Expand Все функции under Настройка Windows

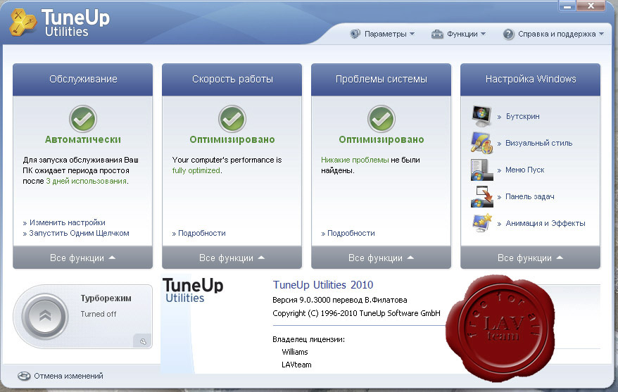coord(531,258)
